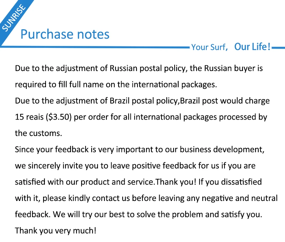Click the 'we sincerely invite you' line
This screenshot has width=285, height=242.
click(135, 166)
